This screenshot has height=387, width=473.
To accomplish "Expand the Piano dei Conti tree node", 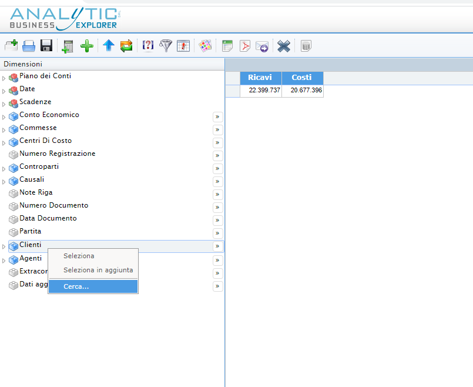I will pyautogui.click(x=4, y=78).
